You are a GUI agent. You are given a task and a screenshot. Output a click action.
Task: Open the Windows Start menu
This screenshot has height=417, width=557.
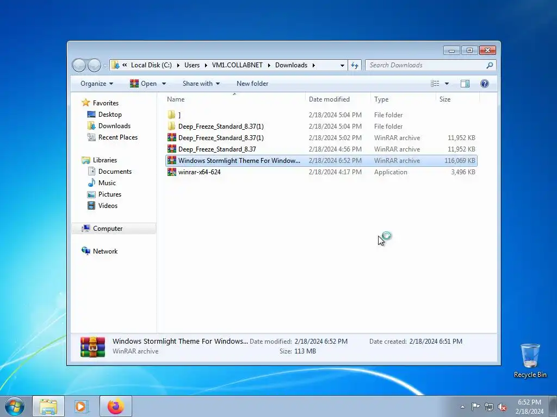(x=15, y=406)
